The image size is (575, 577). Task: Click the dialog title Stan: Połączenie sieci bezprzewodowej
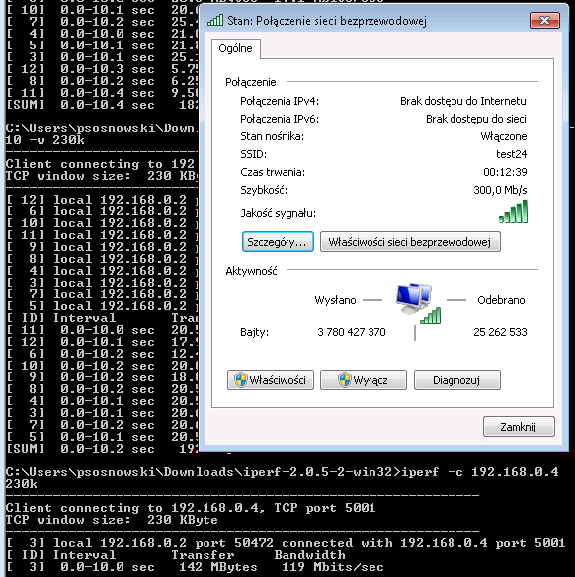(327, 21)
